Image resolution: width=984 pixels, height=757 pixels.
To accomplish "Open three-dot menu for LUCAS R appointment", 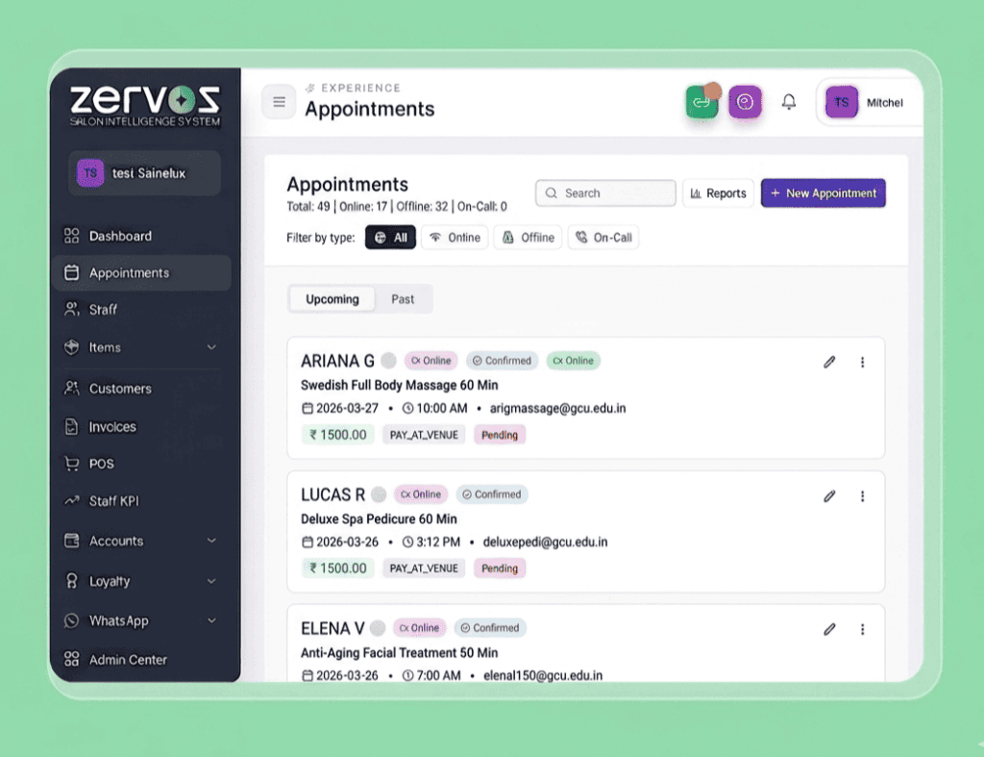I will point(862,496).
